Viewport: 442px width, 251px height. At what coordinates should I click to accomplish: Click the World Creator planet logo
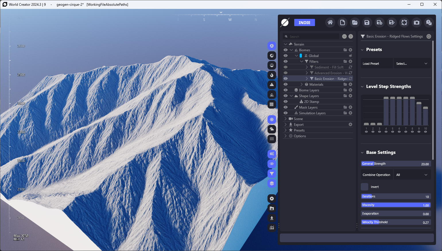(x=285, y=22)
